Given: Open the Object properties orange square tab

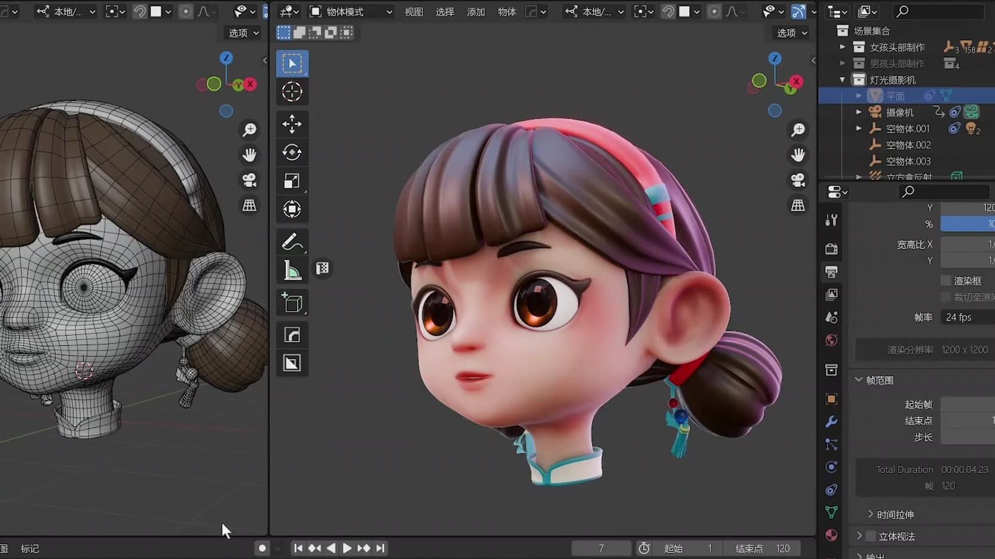Looking at the screenshot, I should (x=831, y=399).
